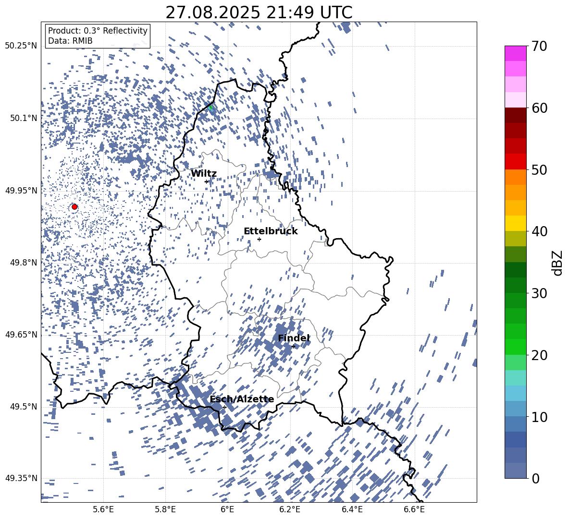Click the 60 tick on colorbar

539,108
